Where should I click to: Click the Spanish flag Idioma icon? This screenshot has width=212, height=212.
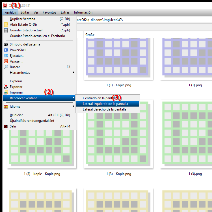click(x=6, y=107)
